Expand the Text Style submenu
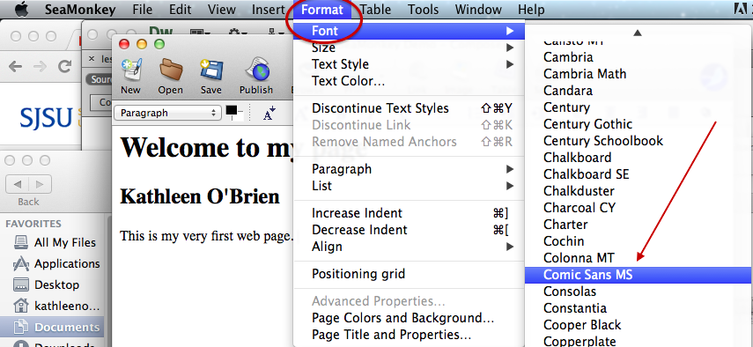The height and width of the screenshot is (347, 753). point(410,64)
